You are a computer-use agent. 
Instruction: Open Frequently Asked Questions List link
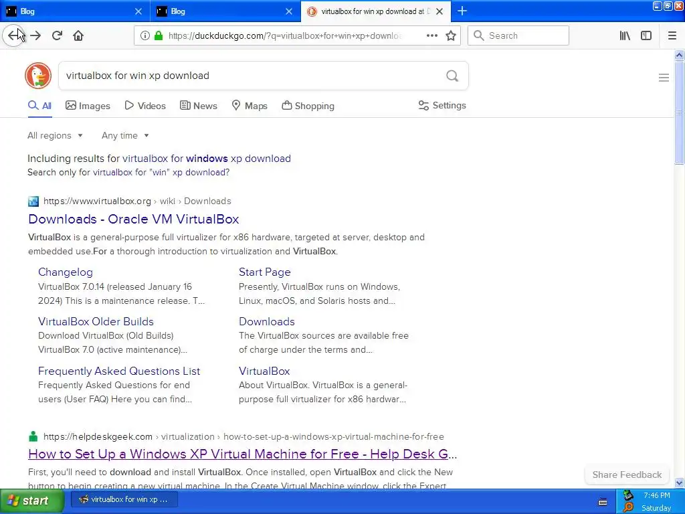(119, 371)
